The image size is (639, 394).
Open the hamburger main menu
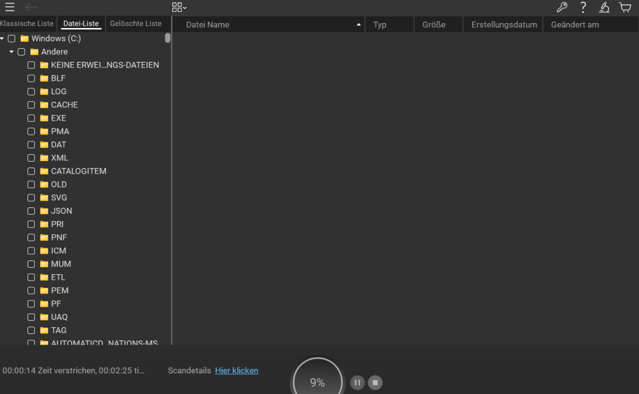coord(10,7)
